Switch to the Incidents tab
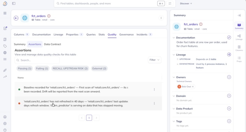The width and height of the screenshot is (246, 132). point(144,34)
